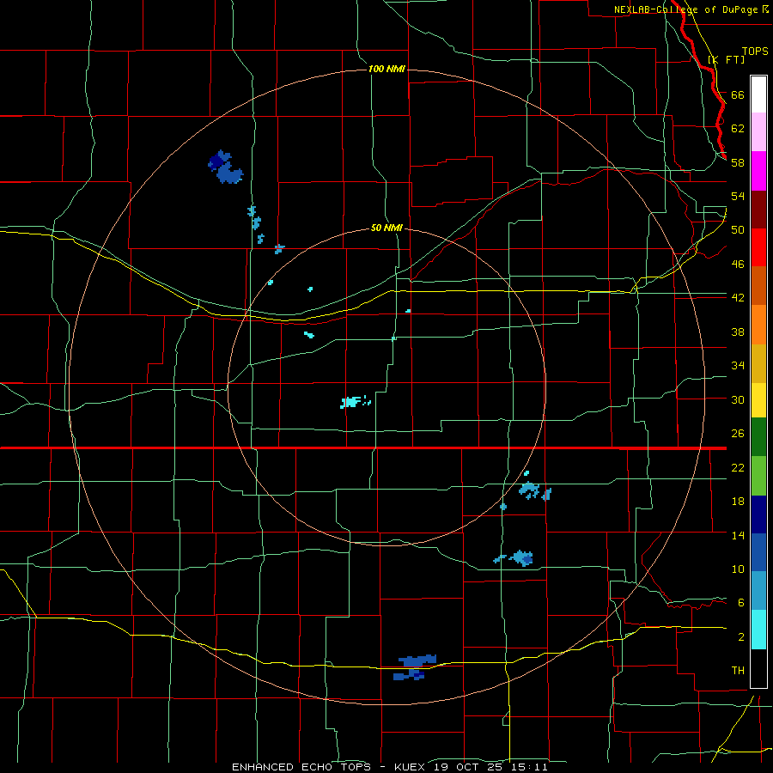Click the '62' legend scale value
The width and height of the screenshot is (773, 773).
coord(738,129)
